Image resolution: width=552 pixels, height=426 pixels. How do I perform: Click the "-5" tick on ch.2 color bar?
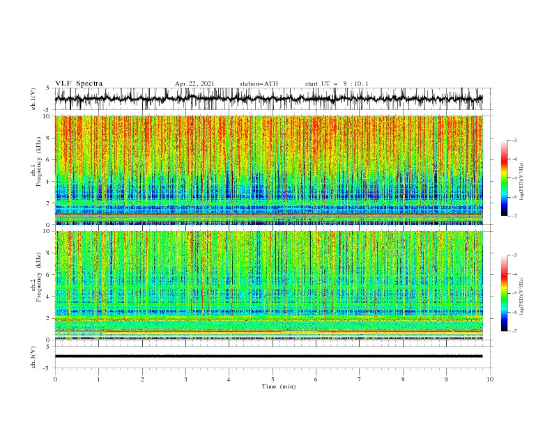(x=514, y=293)
